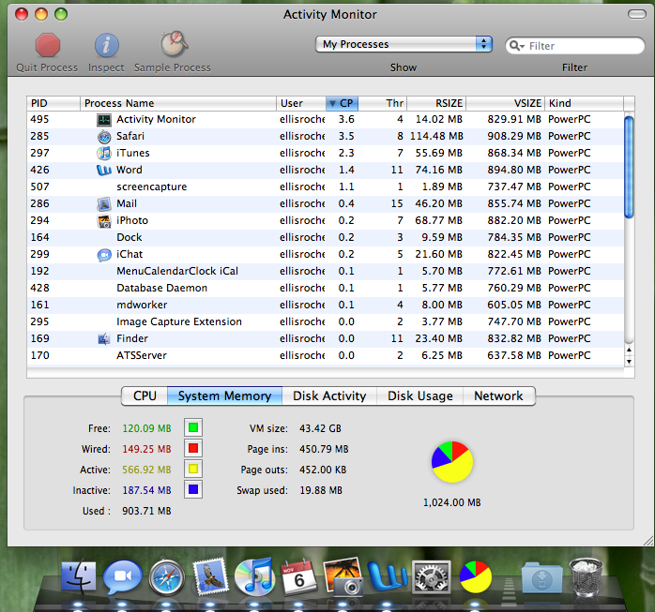Click the search magnifier in Filter field
This screenshot has height=612, width=655.
tap(515, 46)
